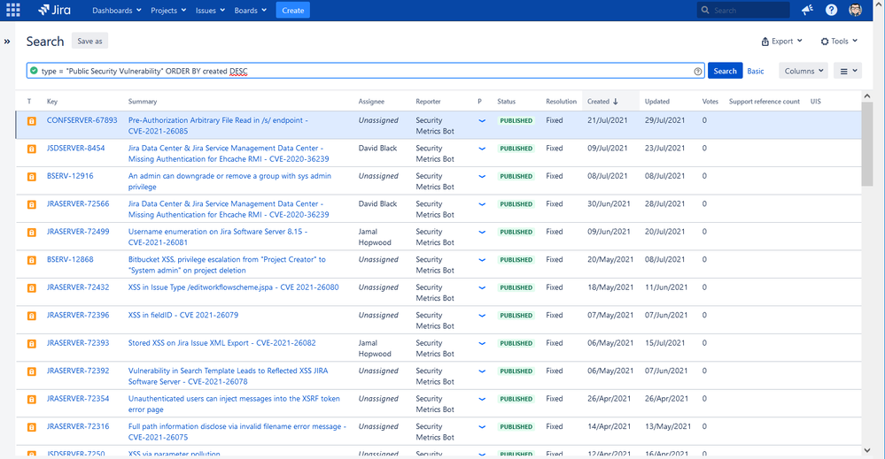This screenshot has width=885, height=459.
Task: Sort by the Resolution column header
Action: [x=561, y=102]
